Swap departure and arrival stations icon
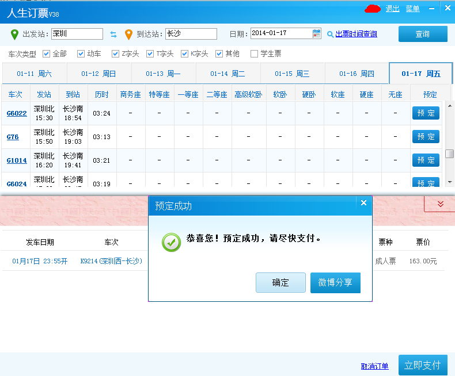The image size is (455, 376). (x=113, y=34)
